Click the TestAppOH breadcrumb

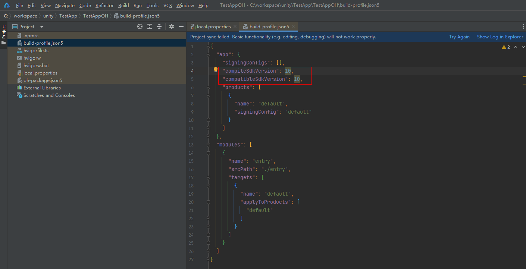click(x=96, y=16)
